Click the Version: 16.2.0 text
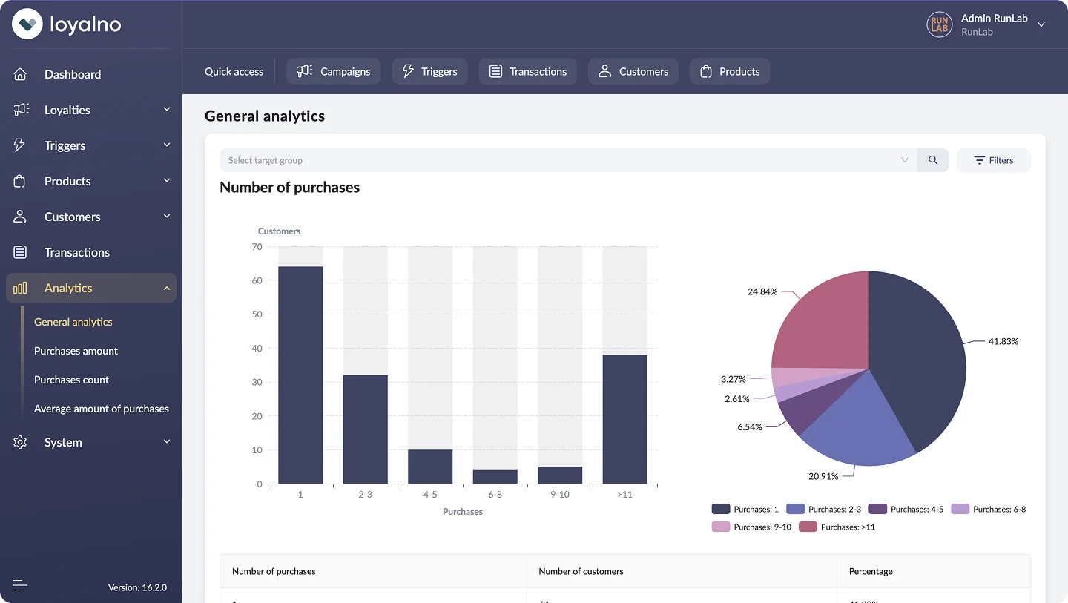The height and width of the screenshot is (603, 1068). (137, 587)
